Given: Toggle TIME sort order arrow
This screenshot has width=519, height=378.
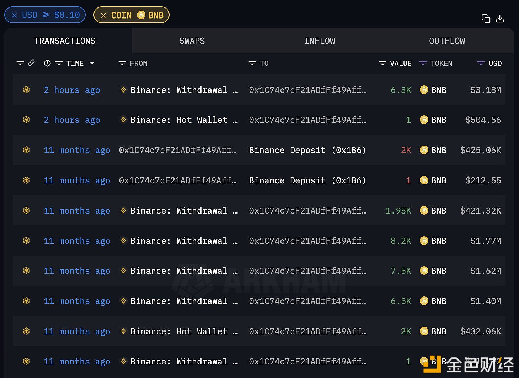Looking at the screenshot, I should (x=92, y=63).
